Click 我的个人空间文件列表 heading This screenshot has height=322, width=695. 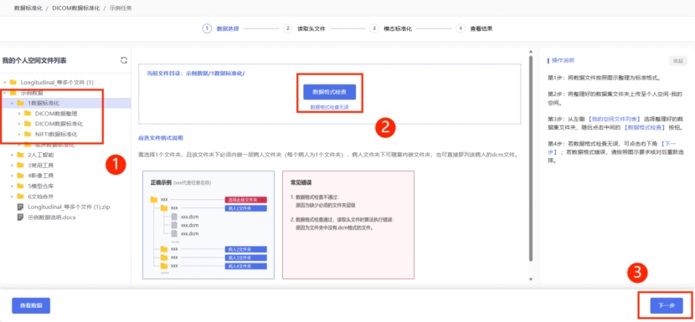(34, 61)
